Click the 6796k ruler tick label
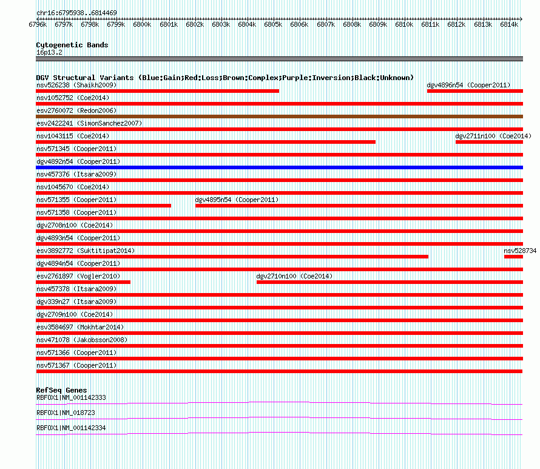 38,24
